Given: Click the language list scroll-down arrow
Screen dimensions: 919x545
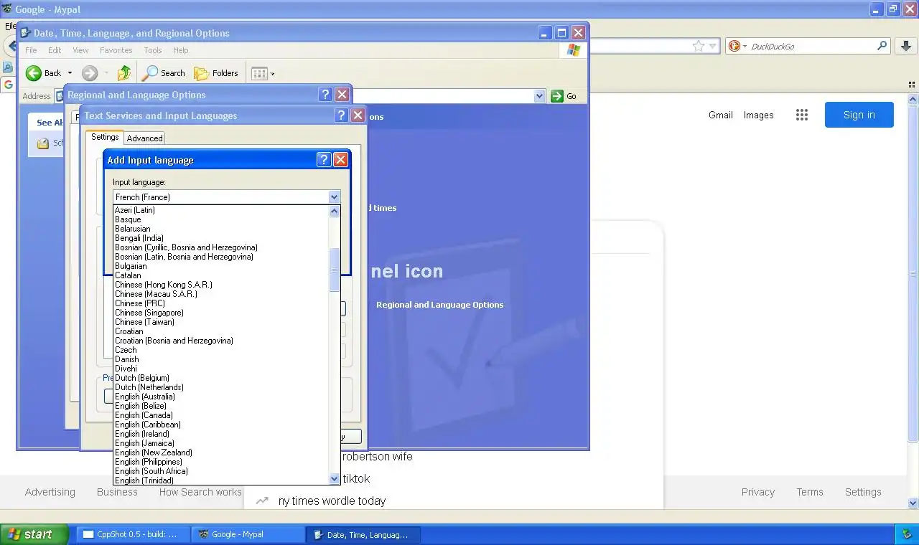Looking at the screenshot, I should [334, 478].
